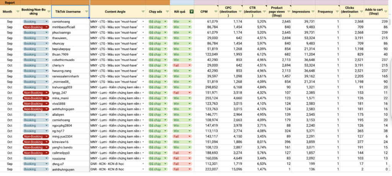The height and width of the screenshot is (176, 392).
Task: Click the Booking/Non-Booking column filter icon
Action: (x=48, y=12)
